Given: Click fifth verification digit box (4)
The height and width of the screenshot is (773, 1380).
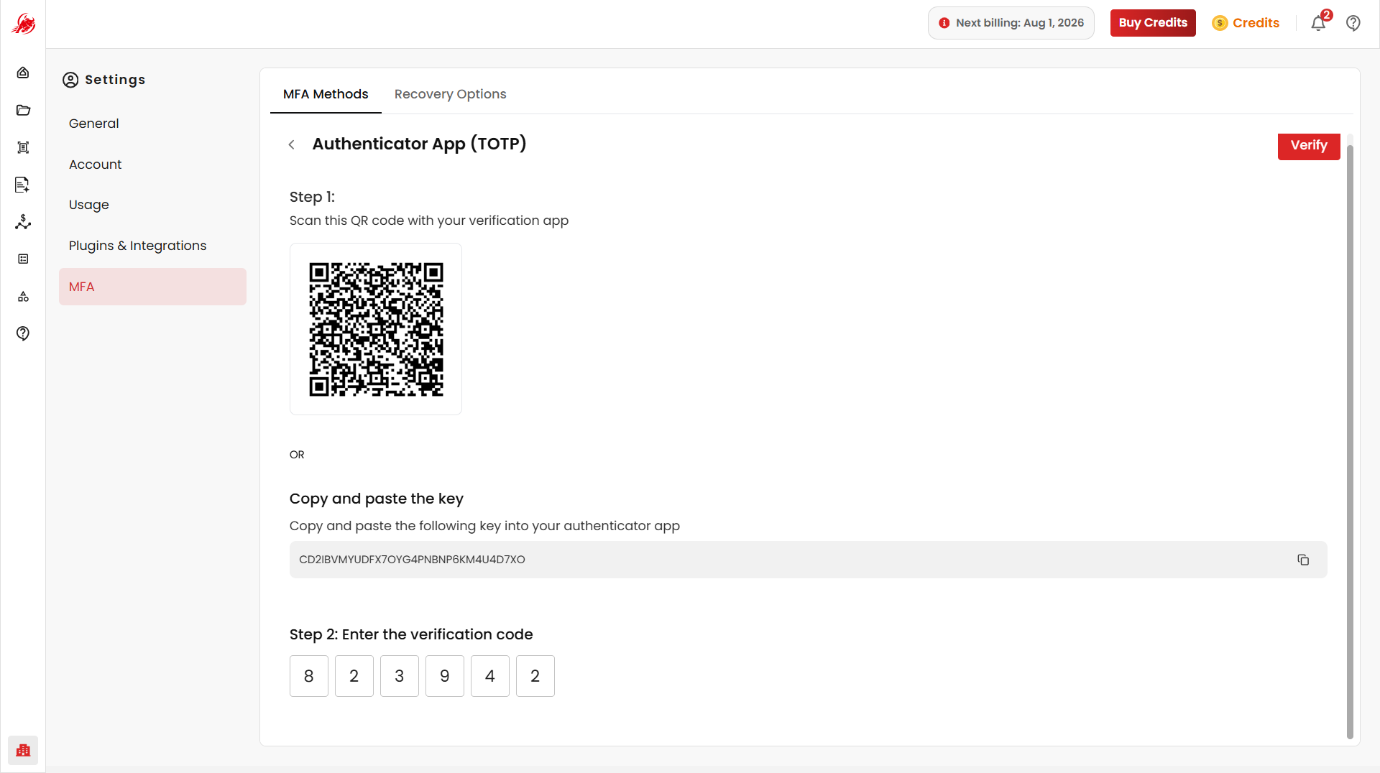Looking at the screenshot, I should pyautogui.click(x=490, y=676).
